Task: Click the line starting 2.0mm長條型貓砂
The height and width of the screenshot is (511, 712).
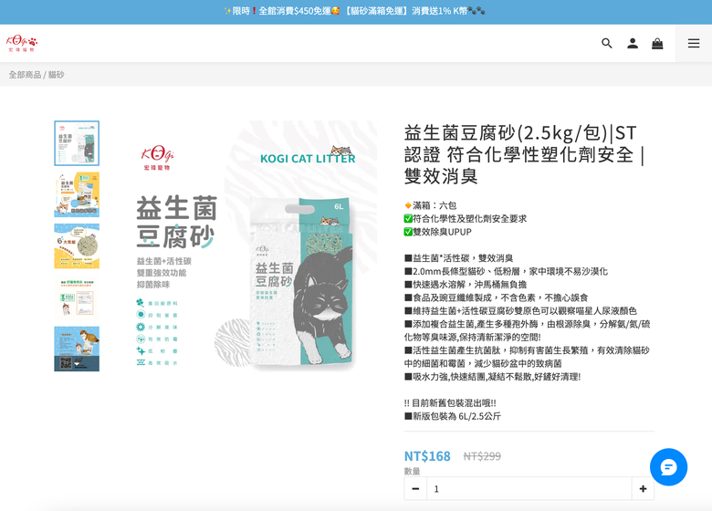Action: point(506,271)
